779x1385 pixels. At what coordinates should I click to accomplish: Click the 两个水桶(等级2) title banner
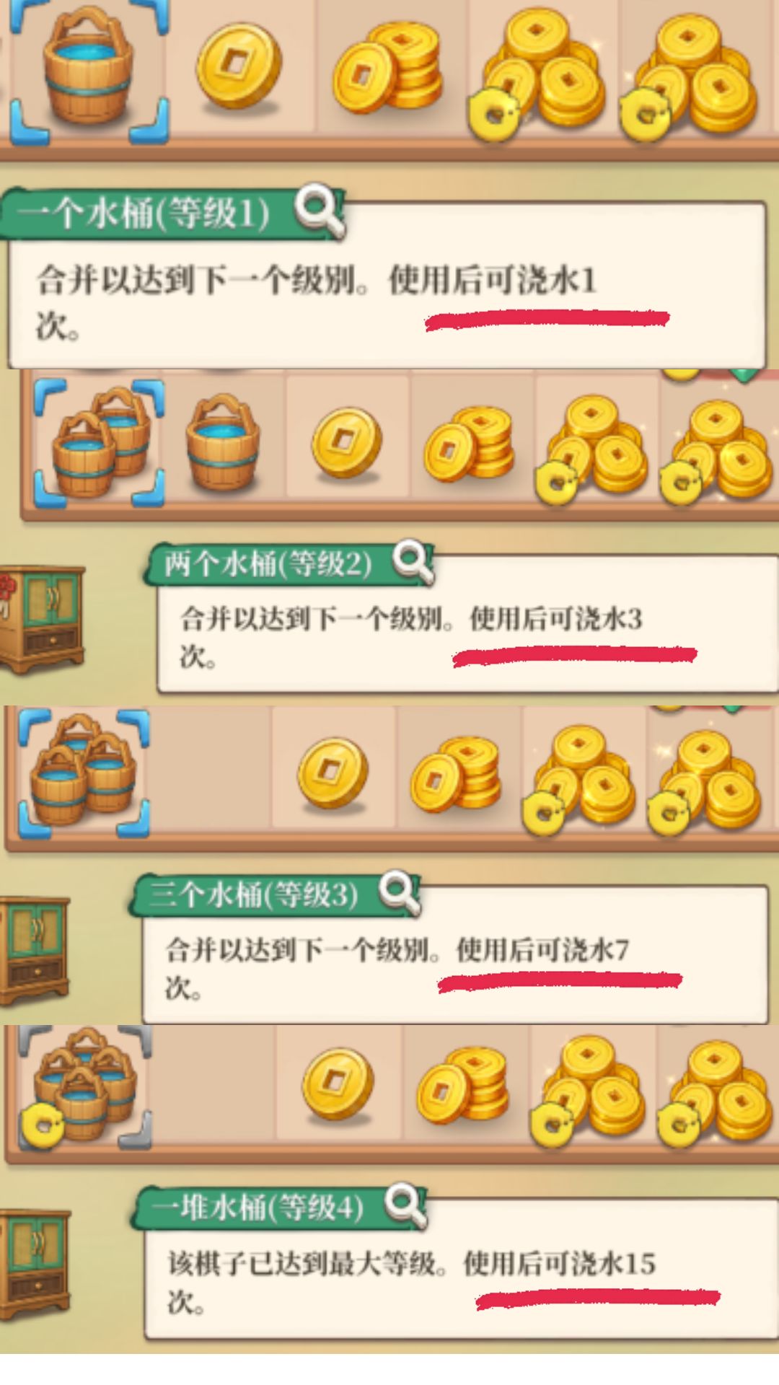point(268,563)
